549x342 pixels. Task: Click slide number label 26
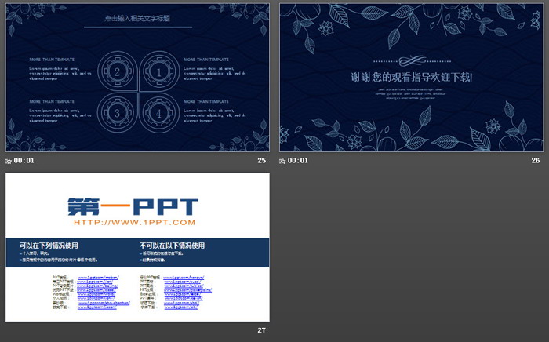pos(536,160)
